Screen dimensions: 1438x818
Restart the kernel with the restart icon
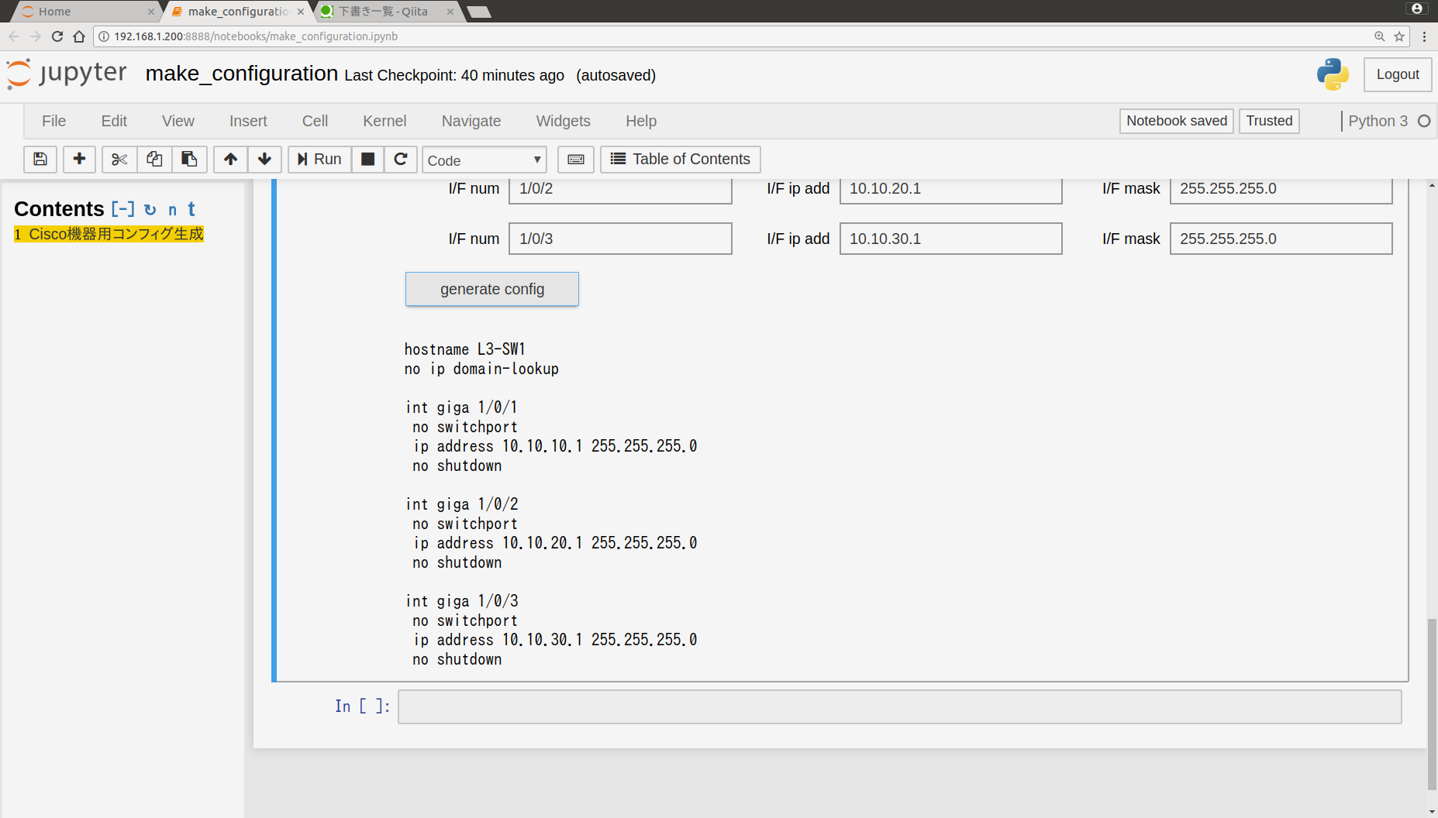point(402,160)
